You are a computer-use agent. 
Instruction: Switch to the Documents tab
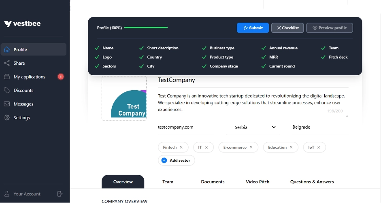213,182
